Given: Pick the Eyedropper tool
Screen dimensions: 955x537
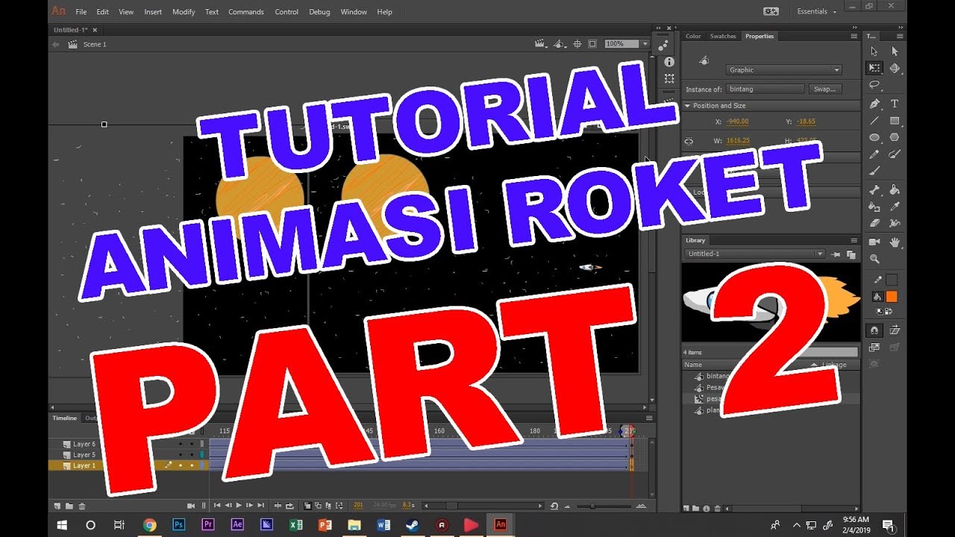Looking at the screenshot, I should point(895,207).
